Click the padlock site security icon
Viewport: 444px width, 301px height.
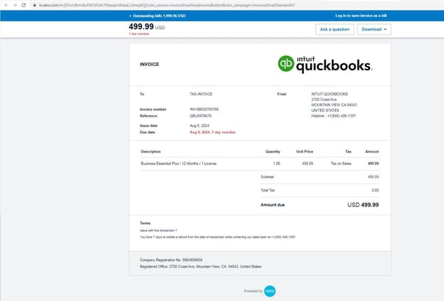35,5
